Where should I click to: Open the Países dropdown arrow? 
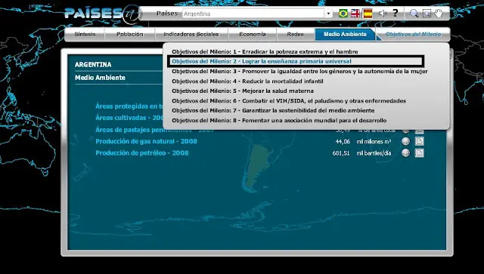(328, 14)
